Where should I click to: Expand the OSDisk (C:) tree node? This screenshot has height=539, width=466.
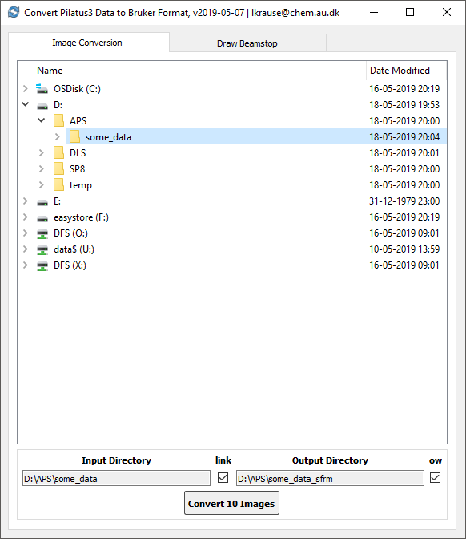coord(26,89)
